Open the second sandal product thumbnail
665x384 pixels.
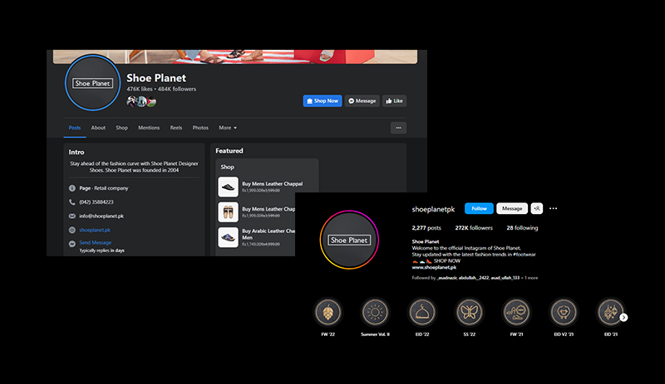tap(228, 212)
